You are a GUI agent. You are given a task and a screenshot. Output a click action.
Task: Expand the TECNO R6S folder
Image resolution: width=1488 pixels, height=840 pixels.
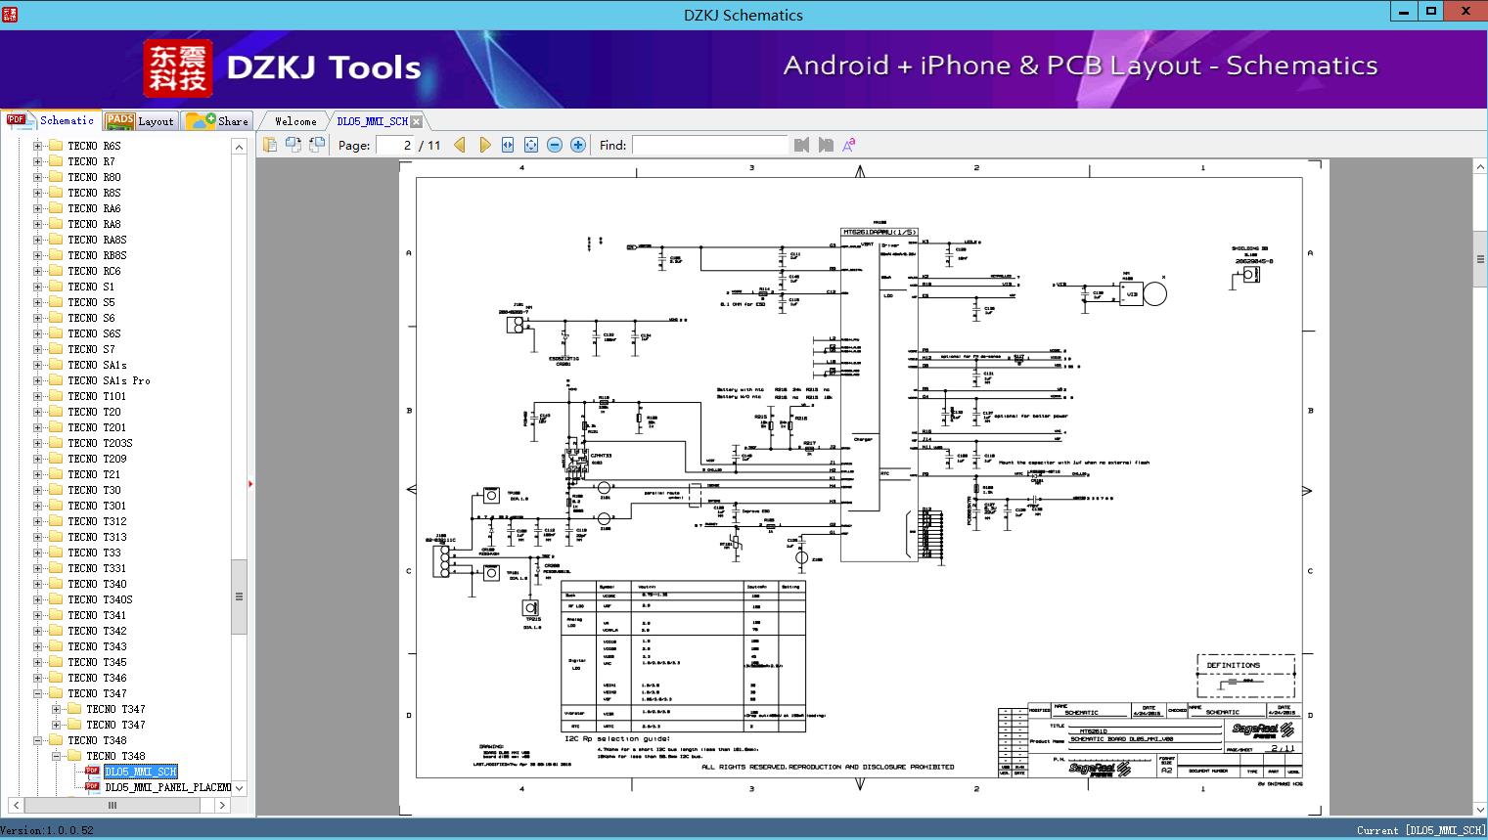click(x=38, y=146)
